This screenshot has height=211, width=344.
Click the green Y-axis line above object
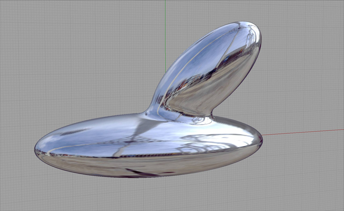click(165, 34)
